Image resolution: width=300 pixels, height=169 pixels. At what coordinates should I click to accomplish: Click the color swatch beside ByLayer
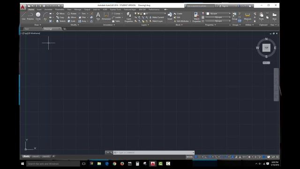click(208, 14)
